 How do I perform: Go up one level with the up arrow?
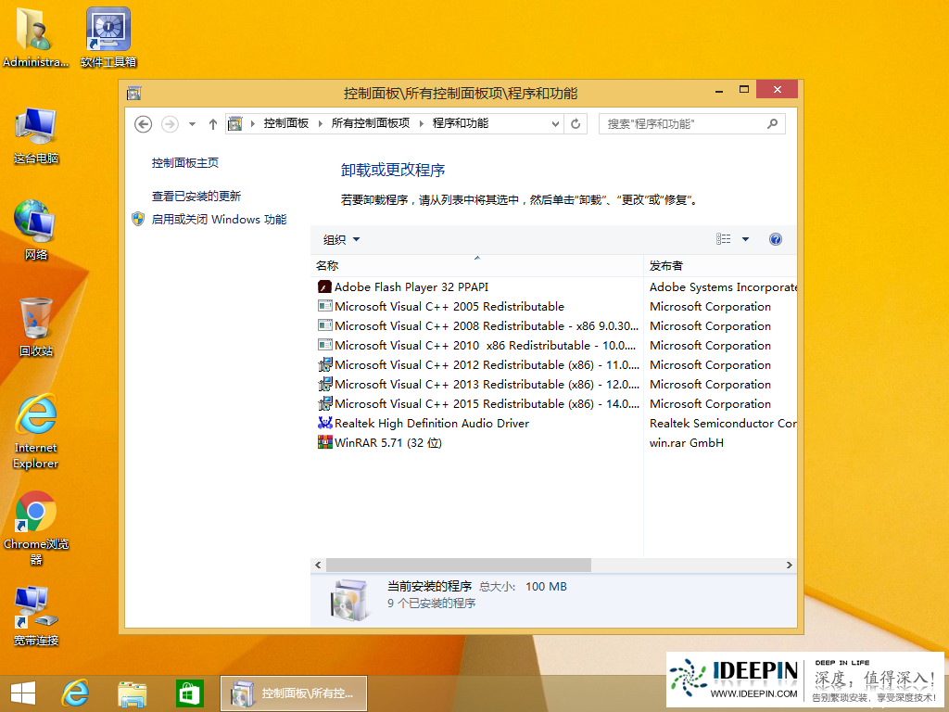(x=213, y=124)
